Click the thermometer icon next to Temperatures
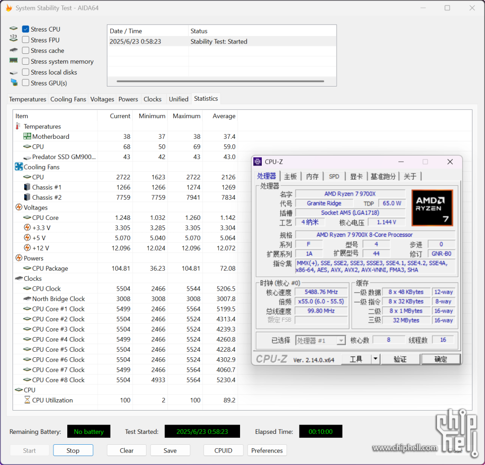Screen dimensions: 485x465 (x=18, y=127)
